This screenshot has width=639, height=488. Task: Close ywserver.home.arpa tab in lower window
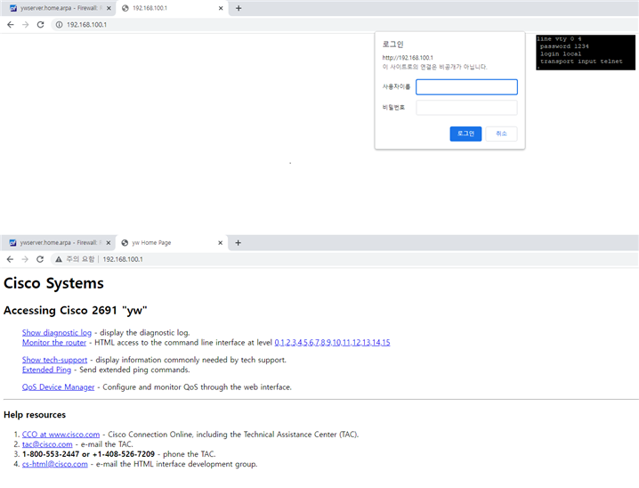(x=109, y=243)
